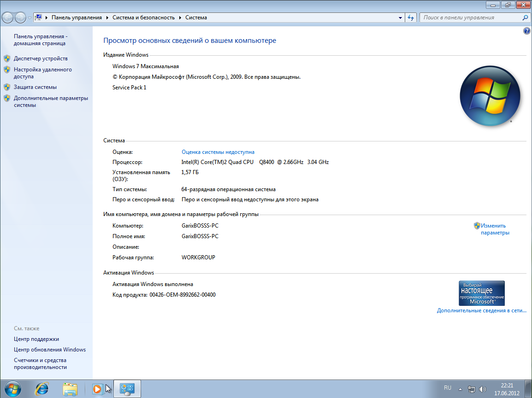Click product code 00426-OEM-8992662-00400
Image resolution: width=532 pixels, height=398 pixels.
point(183,295)
